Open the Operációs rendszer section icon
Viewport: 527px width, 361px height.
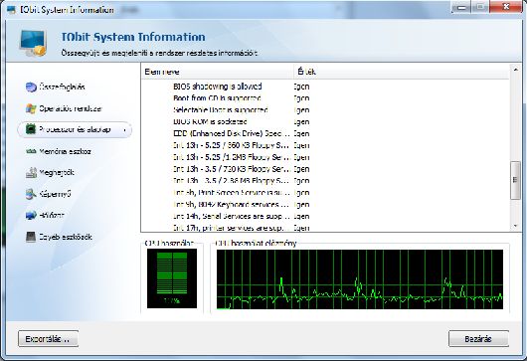31,108
